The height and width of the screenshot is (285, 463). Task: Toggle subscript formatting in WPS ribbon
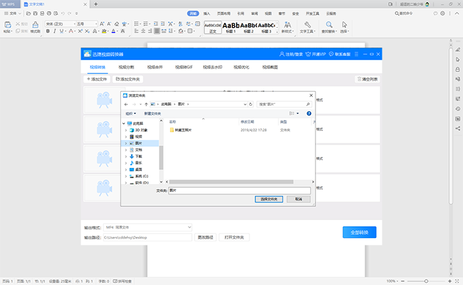(x=87, y=31)
